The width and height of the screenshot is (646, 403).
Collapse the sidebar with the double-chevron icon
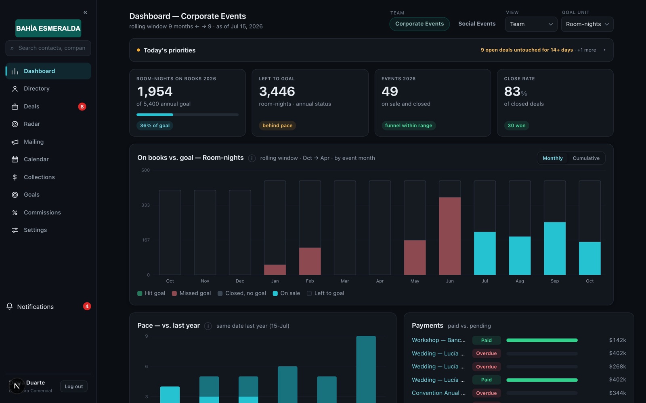click(85, 12)
